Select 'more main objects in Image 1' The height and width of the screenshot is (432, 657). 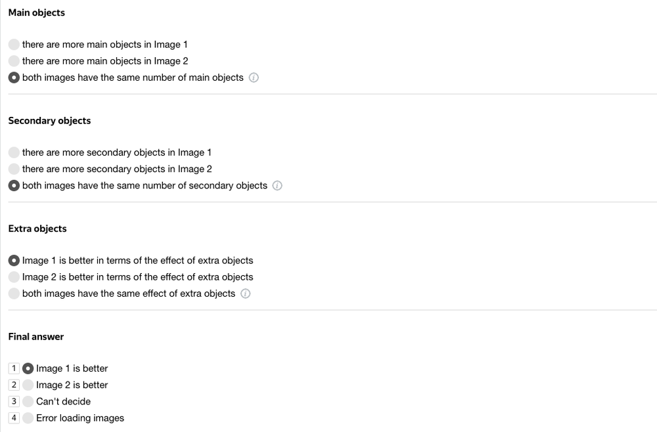click(x=14, y=45)
